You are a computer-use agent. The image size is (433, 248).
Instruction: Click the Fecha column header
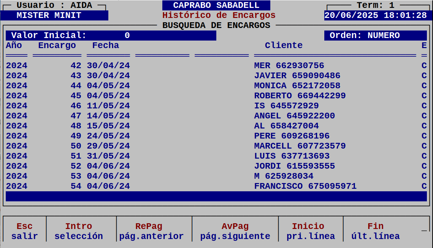pyautogui.click(x=106, y=45)
